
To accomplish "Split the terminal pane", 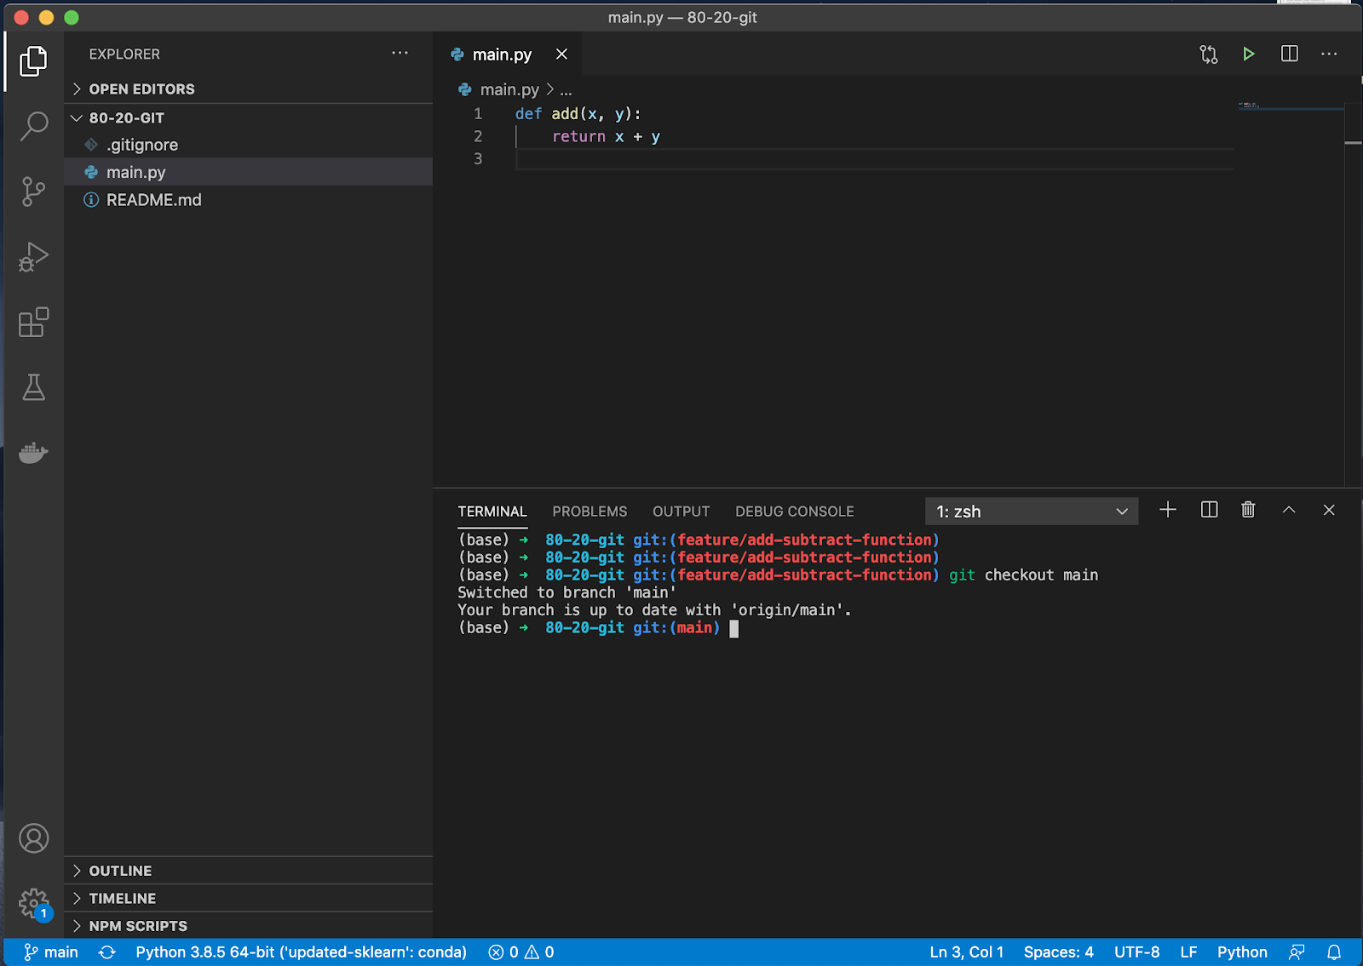I will point(1209,510).
